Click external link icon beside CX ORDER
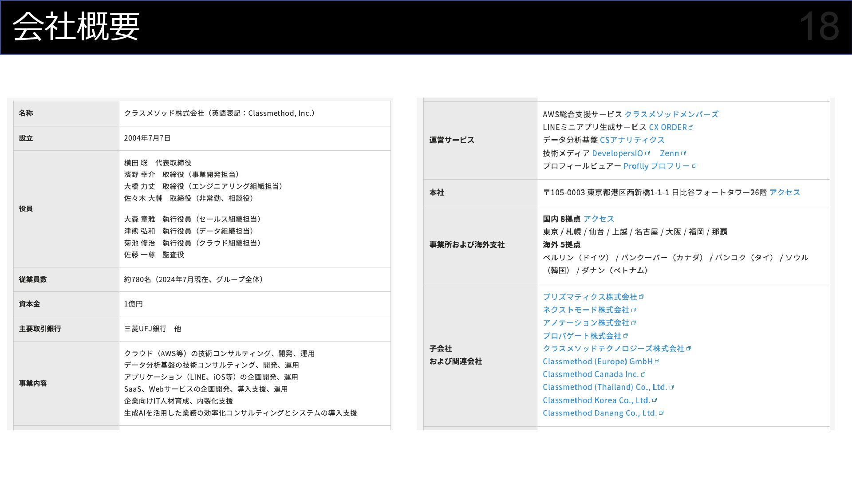The image size is (852, 479). point(691,128)
